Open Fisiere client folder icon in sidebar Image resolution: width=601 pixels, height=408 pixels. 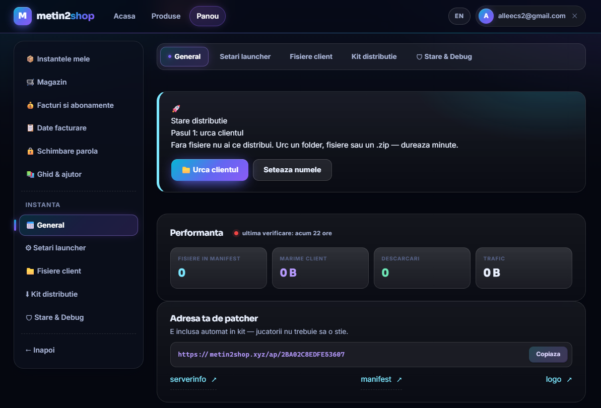point(30,271)
